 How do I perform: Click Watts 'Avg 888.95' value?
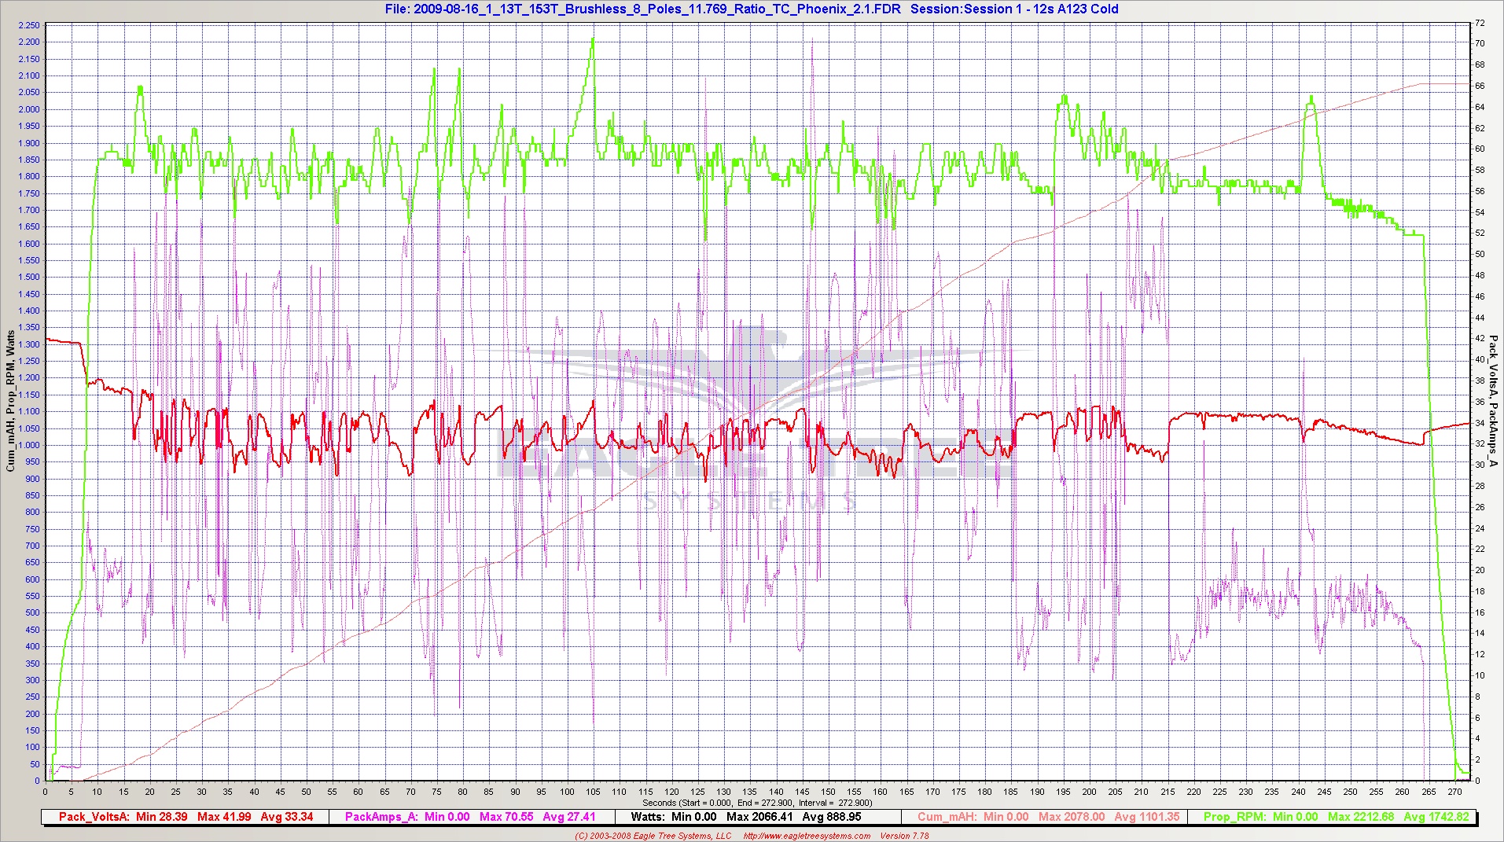[x=832, y=817]
